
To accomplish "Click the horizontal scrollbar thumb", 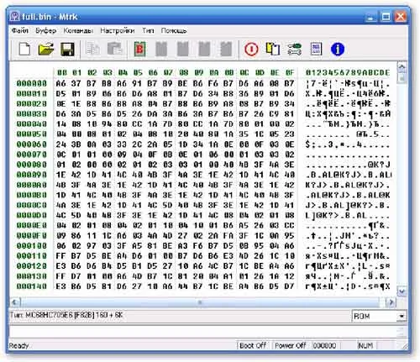I will tap(200, 302).
